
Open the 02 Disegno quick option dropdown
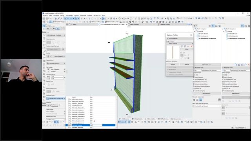coord(125,119)
